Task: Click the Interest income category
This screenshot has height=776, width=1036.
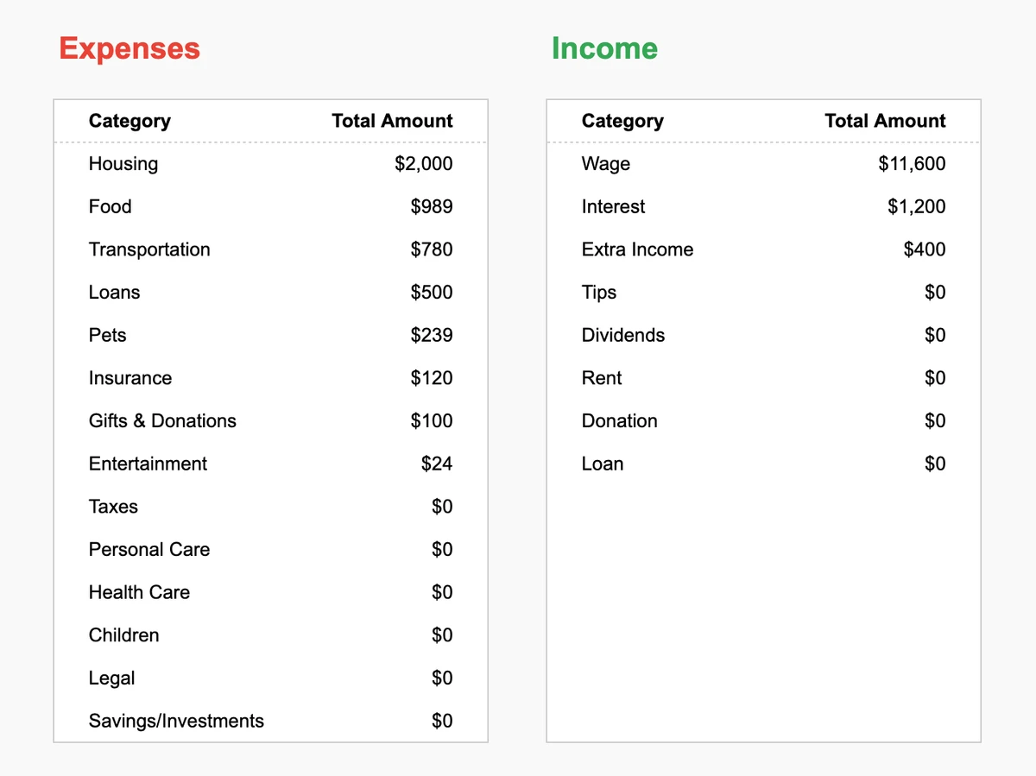Action: coord(614,207)
